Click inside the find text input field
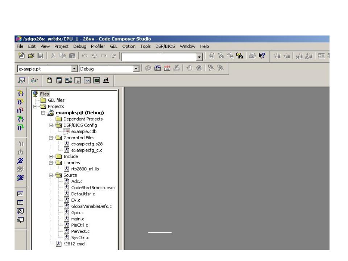Image resolution: width=348 pixels, height=261 pixels. (159, 57)
